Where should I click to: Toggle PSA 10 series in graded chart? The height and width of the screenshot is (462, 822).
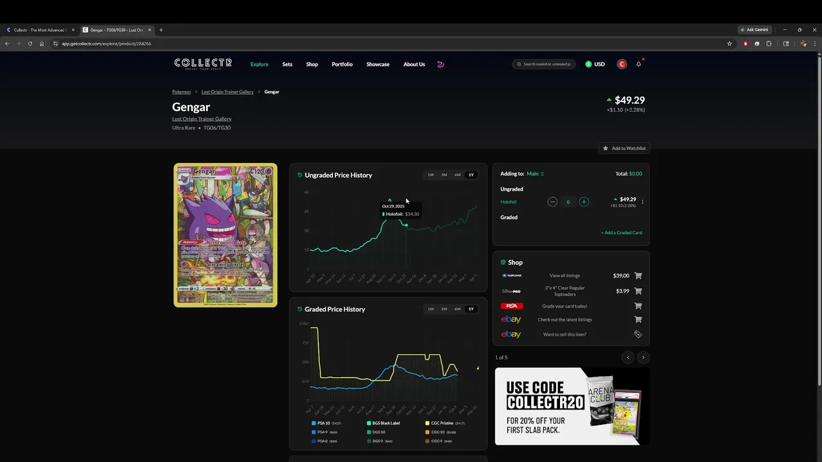tap(327, 424)
